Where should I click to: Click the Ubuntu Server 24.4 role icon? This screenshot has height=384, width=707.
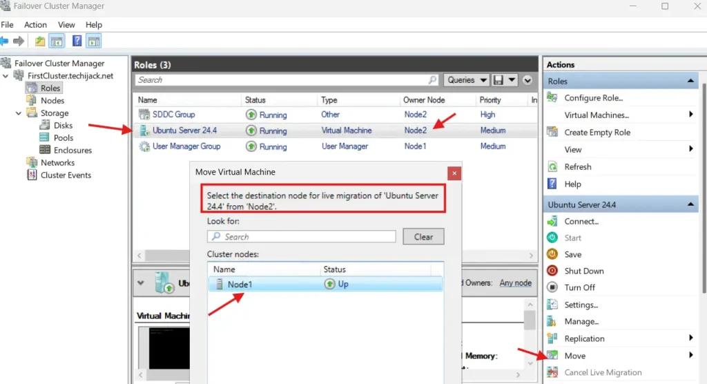(x=144, y=131)
